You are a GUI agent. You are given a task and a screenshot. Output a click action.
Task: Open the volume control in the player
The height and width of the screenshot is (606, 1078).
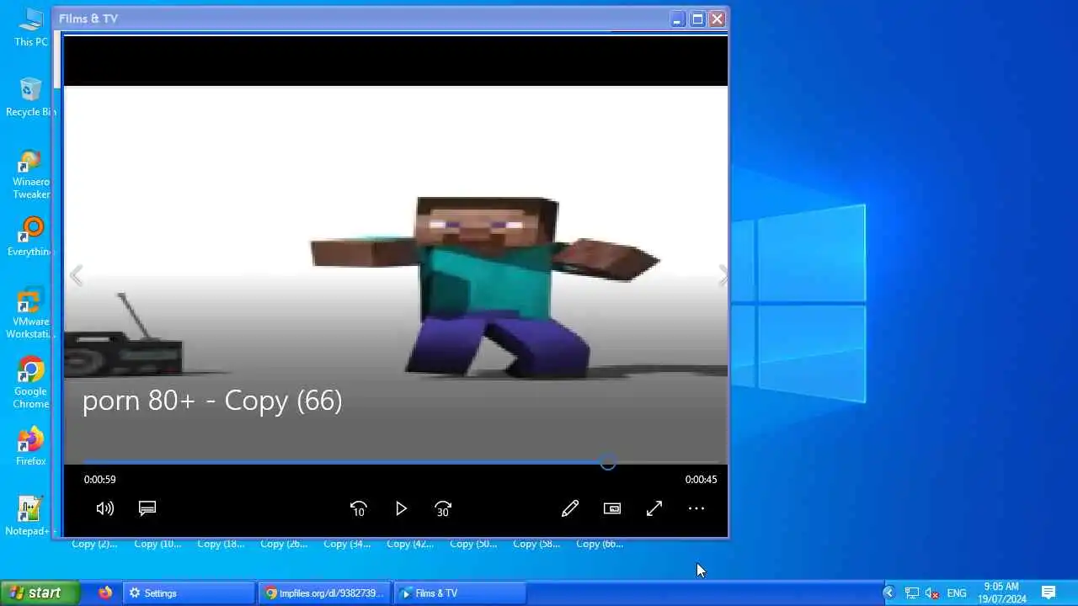(105, 508)
